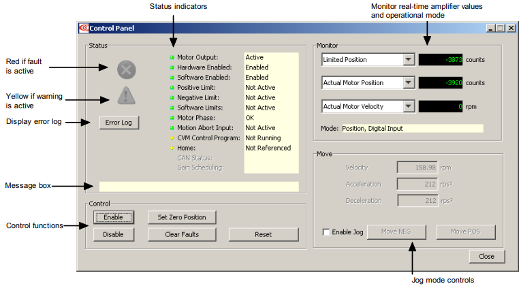Image resolution: width=521 pixels, height=286 pixels.
Task: Click the -3920 counts readout
Action: [x=441, y=82]
